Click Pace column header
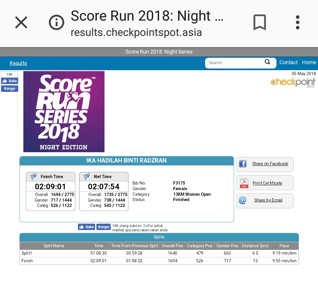 pyautogui.click(x=284, y=246)
